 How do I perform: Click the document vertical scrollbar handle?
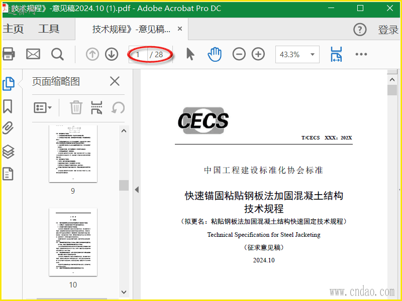pyautogui.click(x=392, y=90)
